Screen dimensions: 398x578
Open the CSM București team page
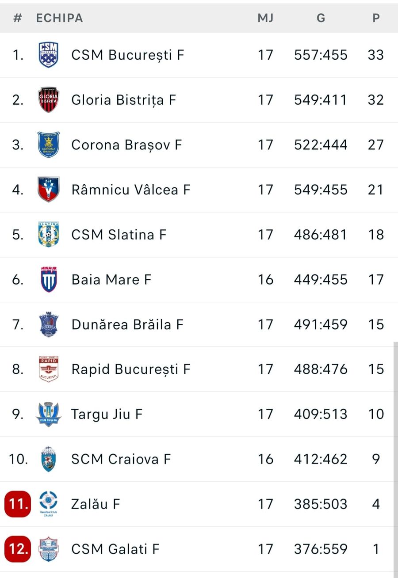click(x=128, y=55)
